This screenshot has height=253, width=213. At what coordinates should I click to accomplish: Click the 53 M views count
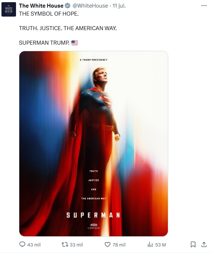pyautogui.click(x=161, y=245)
